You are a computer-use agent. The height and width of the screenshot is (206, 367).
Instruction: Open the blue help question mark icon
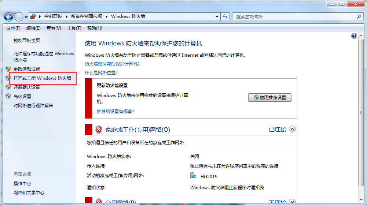click(x=354, y=36)
